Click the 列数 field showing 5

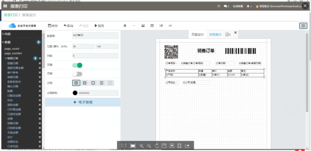click(x=95, y=56)
